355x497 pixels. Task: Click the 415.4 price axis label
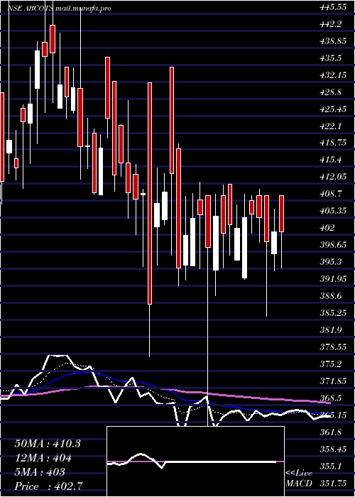(x=330, y=160)
